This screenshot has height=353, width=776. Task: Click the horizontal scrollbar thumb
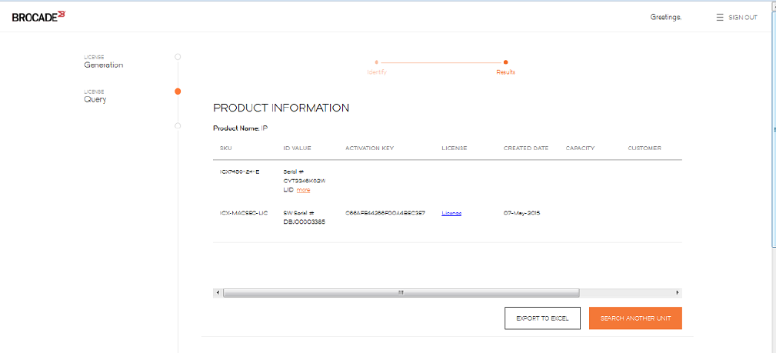401,293
